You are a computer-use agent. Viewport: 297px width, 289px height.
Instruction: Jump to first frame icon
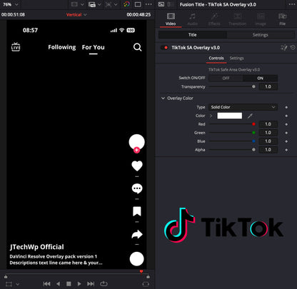pos(46,284)
